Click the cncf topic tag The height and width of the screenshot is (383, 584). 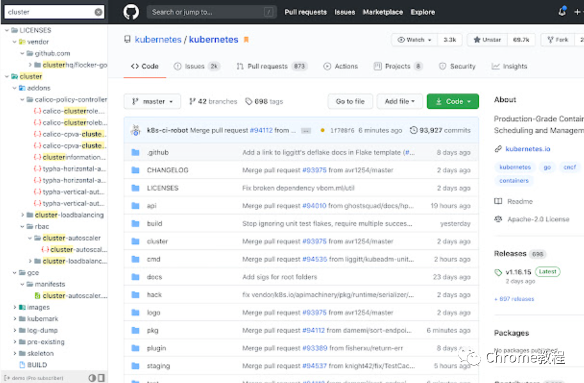[x=569, y=167]
